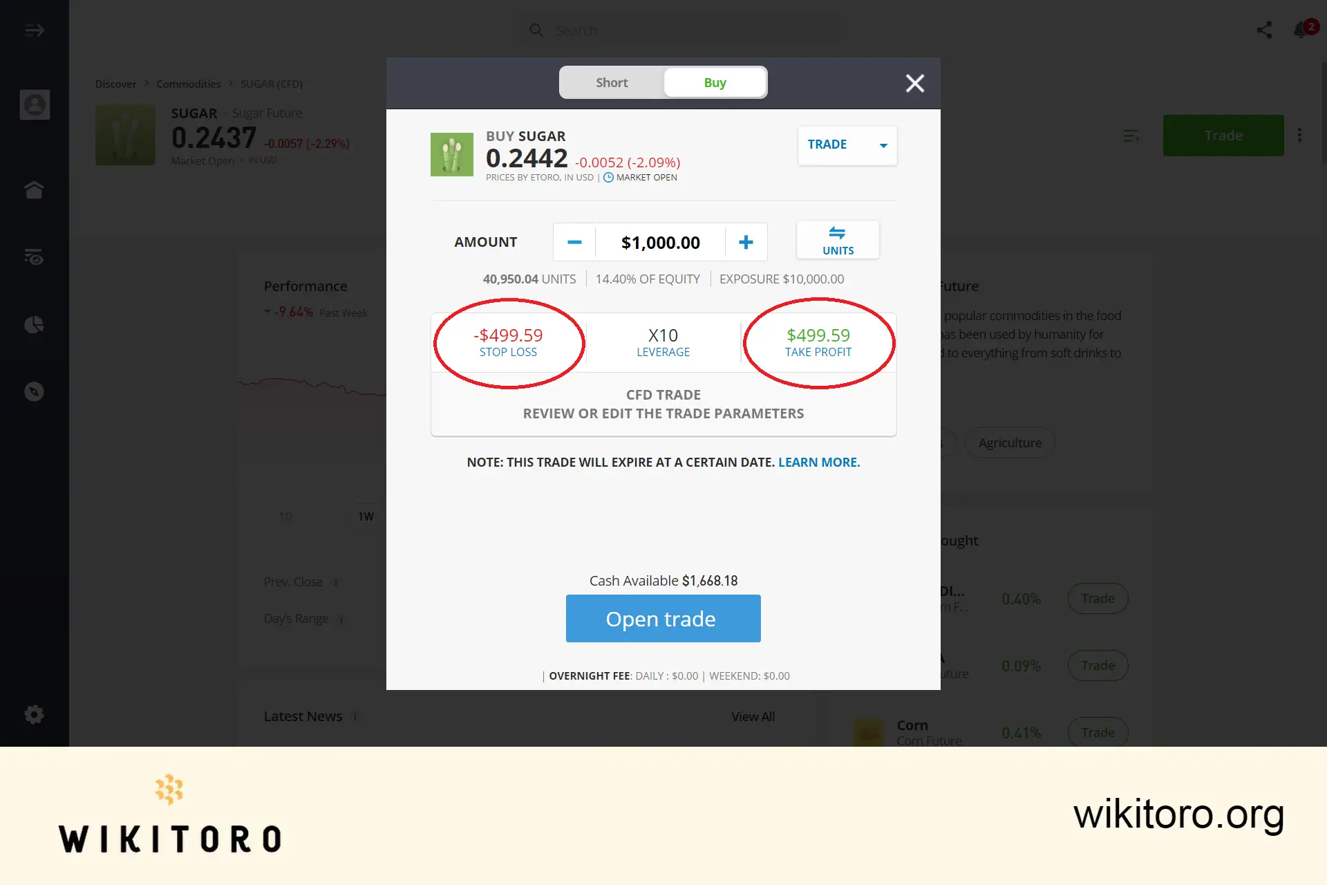The width and height of the screenshot is (1327, 885).
Task: Click the notifications bell icon
Action: tap(1301, 30)
